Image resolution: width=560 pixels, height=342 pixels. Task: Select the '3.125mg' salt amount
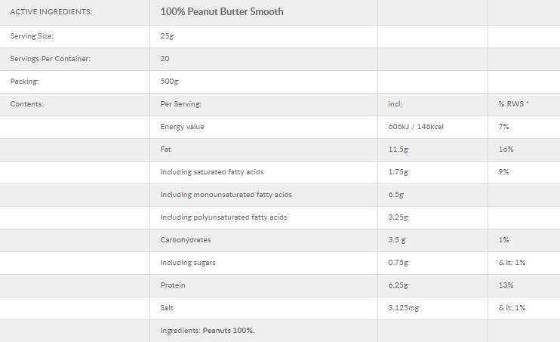coord(402,308)
